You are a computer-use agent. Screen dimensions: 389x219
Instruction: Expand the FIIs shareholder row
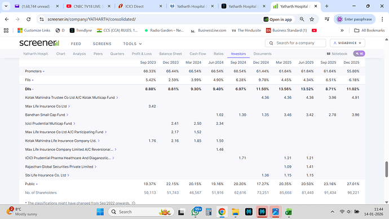pos(29,80)
